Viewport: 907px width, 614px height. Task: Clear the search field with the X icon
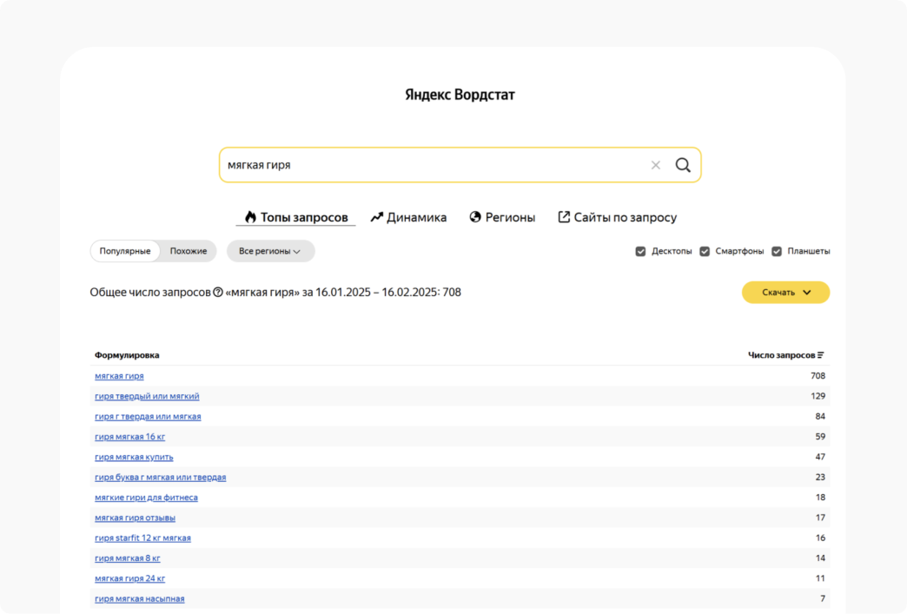[655, 165]
